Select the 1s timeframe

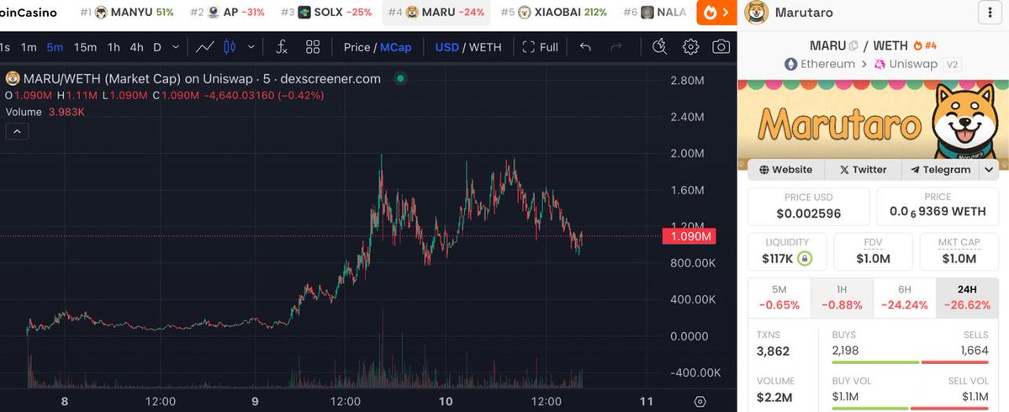(5, 47)
